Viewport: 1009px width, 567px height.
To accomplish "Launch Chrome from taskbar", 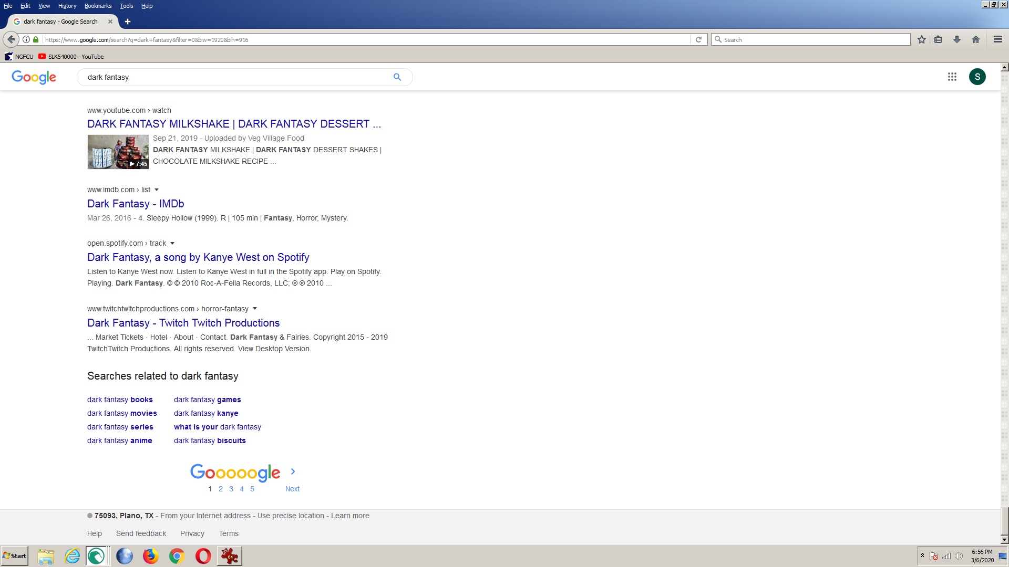I will pyautogui.click(x=177, y=556).
